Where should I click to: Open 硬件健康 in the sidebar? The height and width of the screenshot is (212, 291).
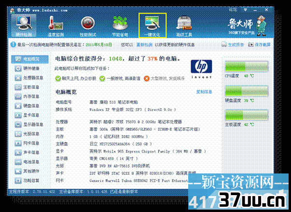tap(27, 68)
